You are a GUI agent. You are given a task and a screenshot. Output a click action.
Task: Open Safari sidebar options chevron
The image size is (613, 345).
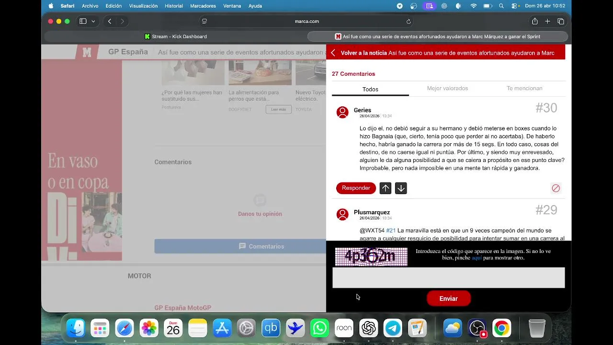(x=93, y=21)
